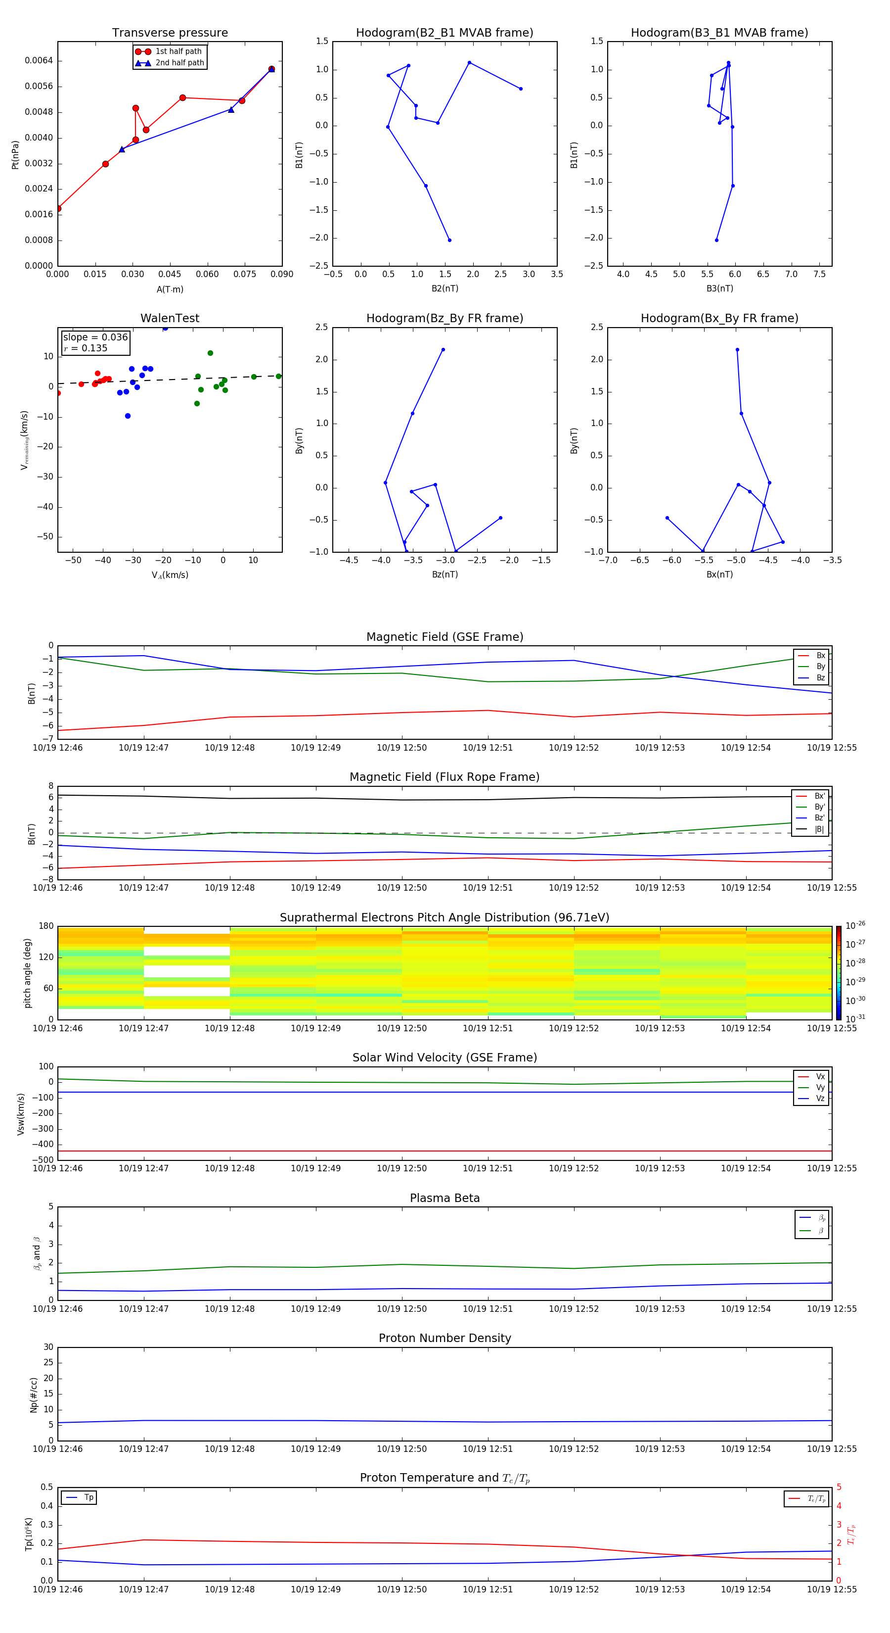Select the red "Te/Tp" legend entry
Screen dimensions: 890x1633
807,1498
